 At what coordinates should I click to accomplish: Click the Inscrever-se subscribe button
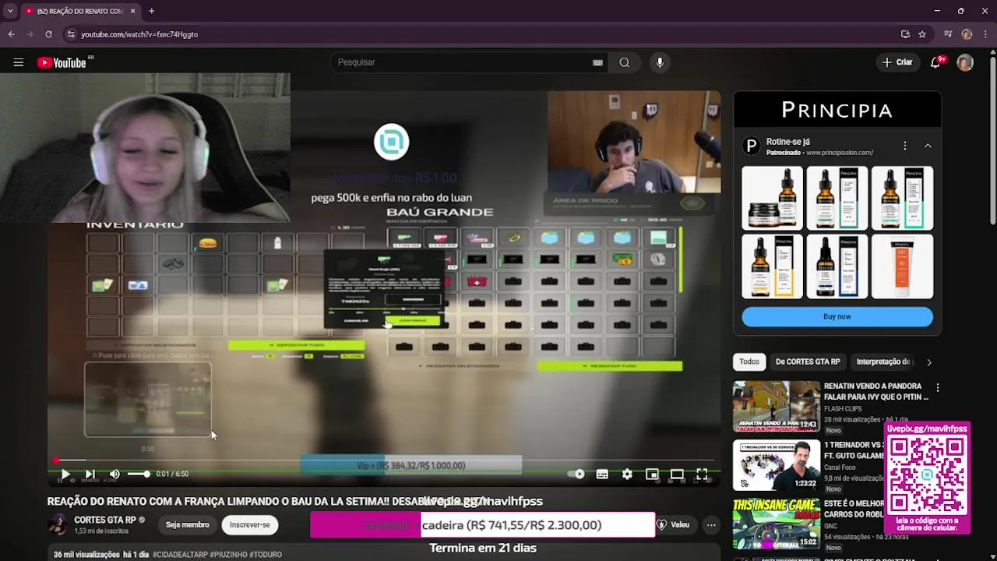coord(250,525)
